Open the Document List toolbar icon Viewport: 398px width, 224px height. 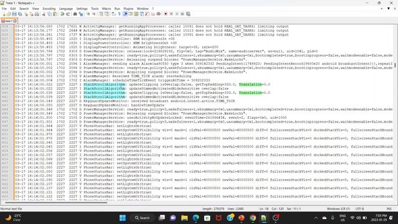(x=142, y=14)
